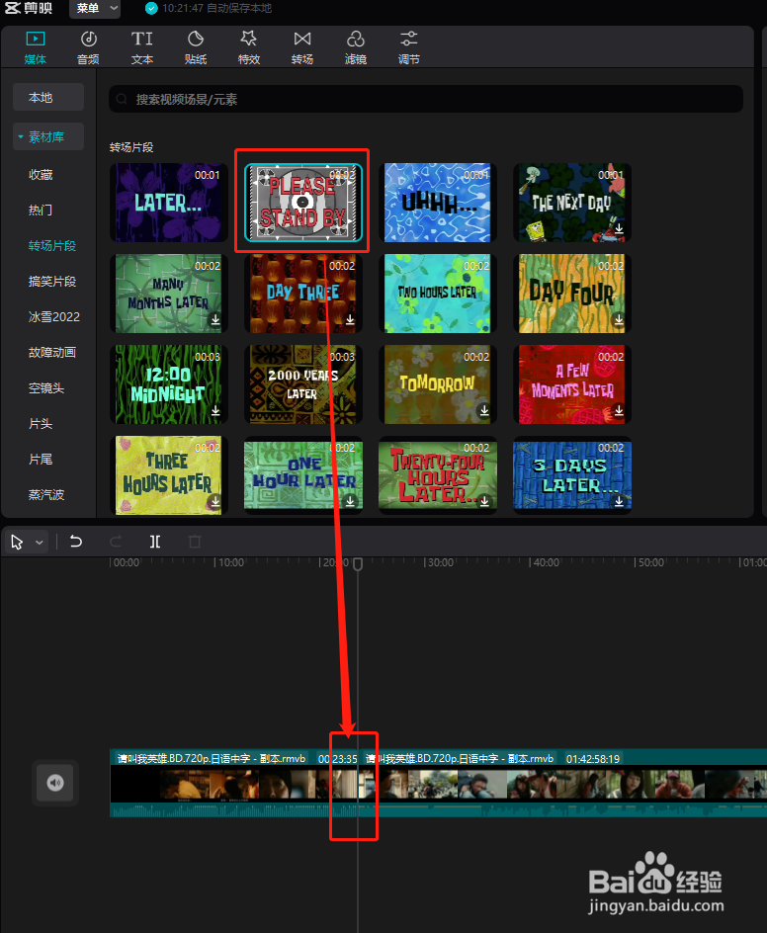Click the 剪映 app logo
This screenshot has width=767, height=933.
pyautogui.click(x=28, y=8)
